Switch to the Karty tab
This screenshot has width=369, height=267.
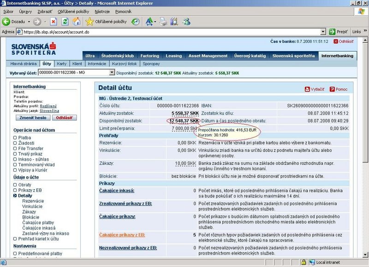(62, 64)
